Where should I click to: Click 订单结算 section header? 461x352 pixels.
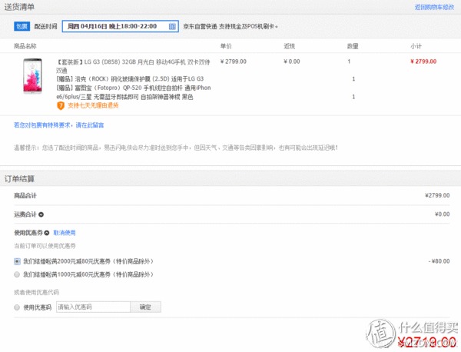coord(19,179)
